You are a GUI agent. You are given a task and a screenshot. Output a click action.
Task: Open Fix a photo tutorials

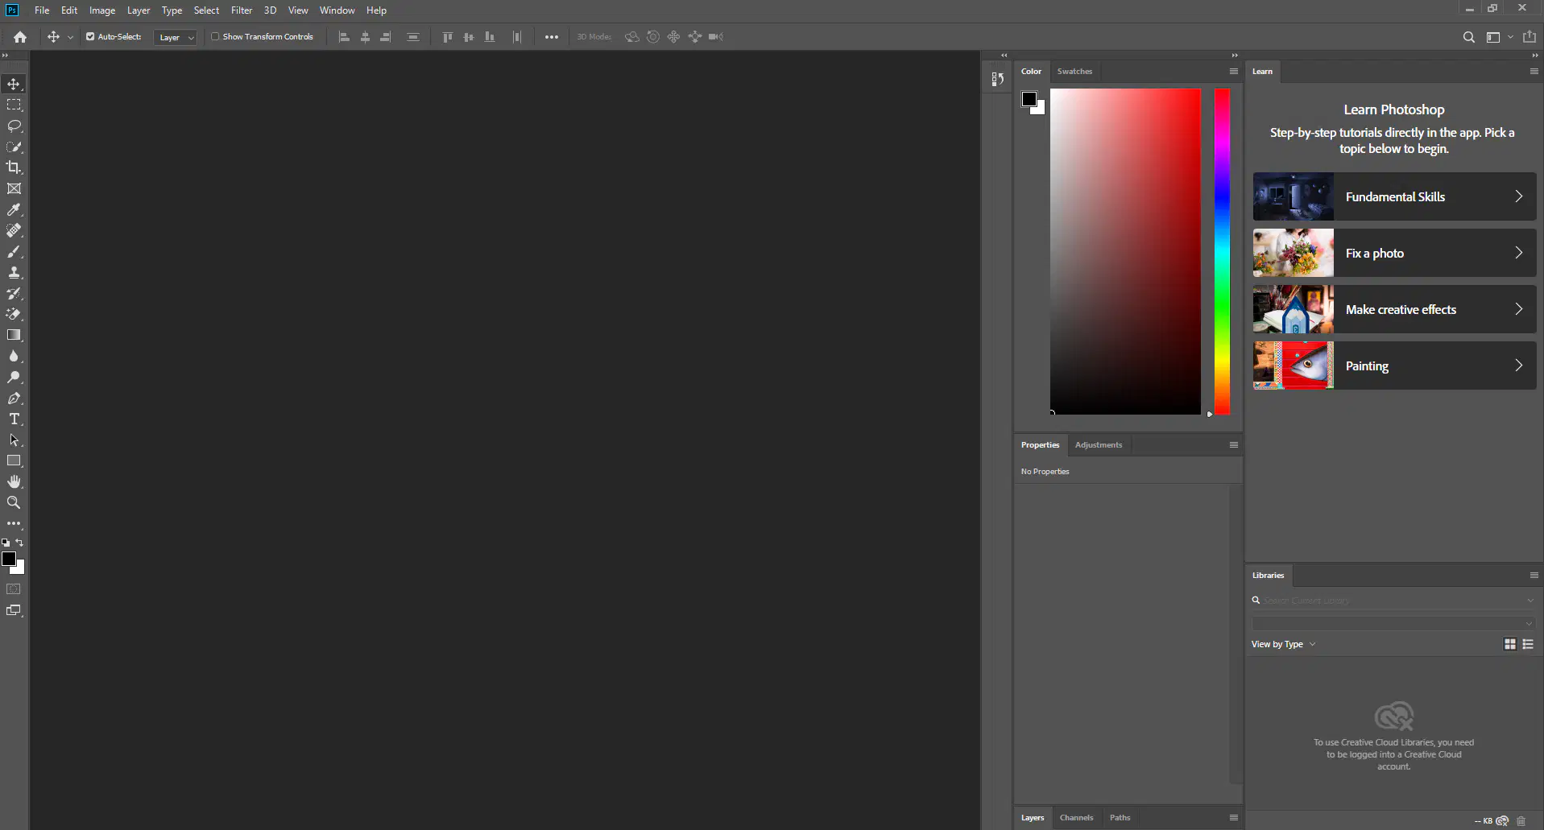pyautogui.click(x=1394, y=253)
